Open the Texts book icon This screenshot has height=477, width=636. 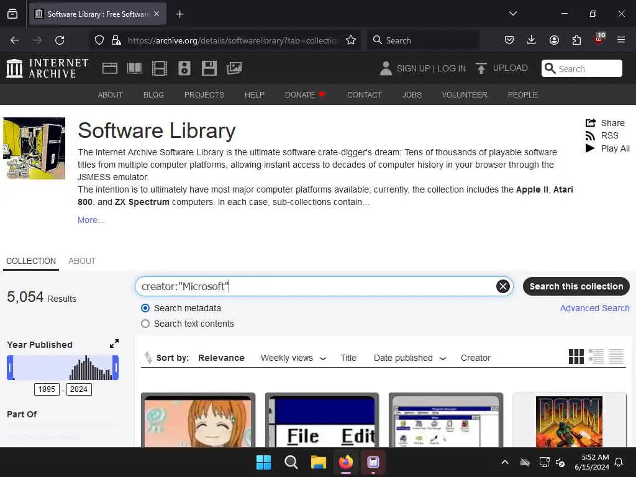point(135,68)
